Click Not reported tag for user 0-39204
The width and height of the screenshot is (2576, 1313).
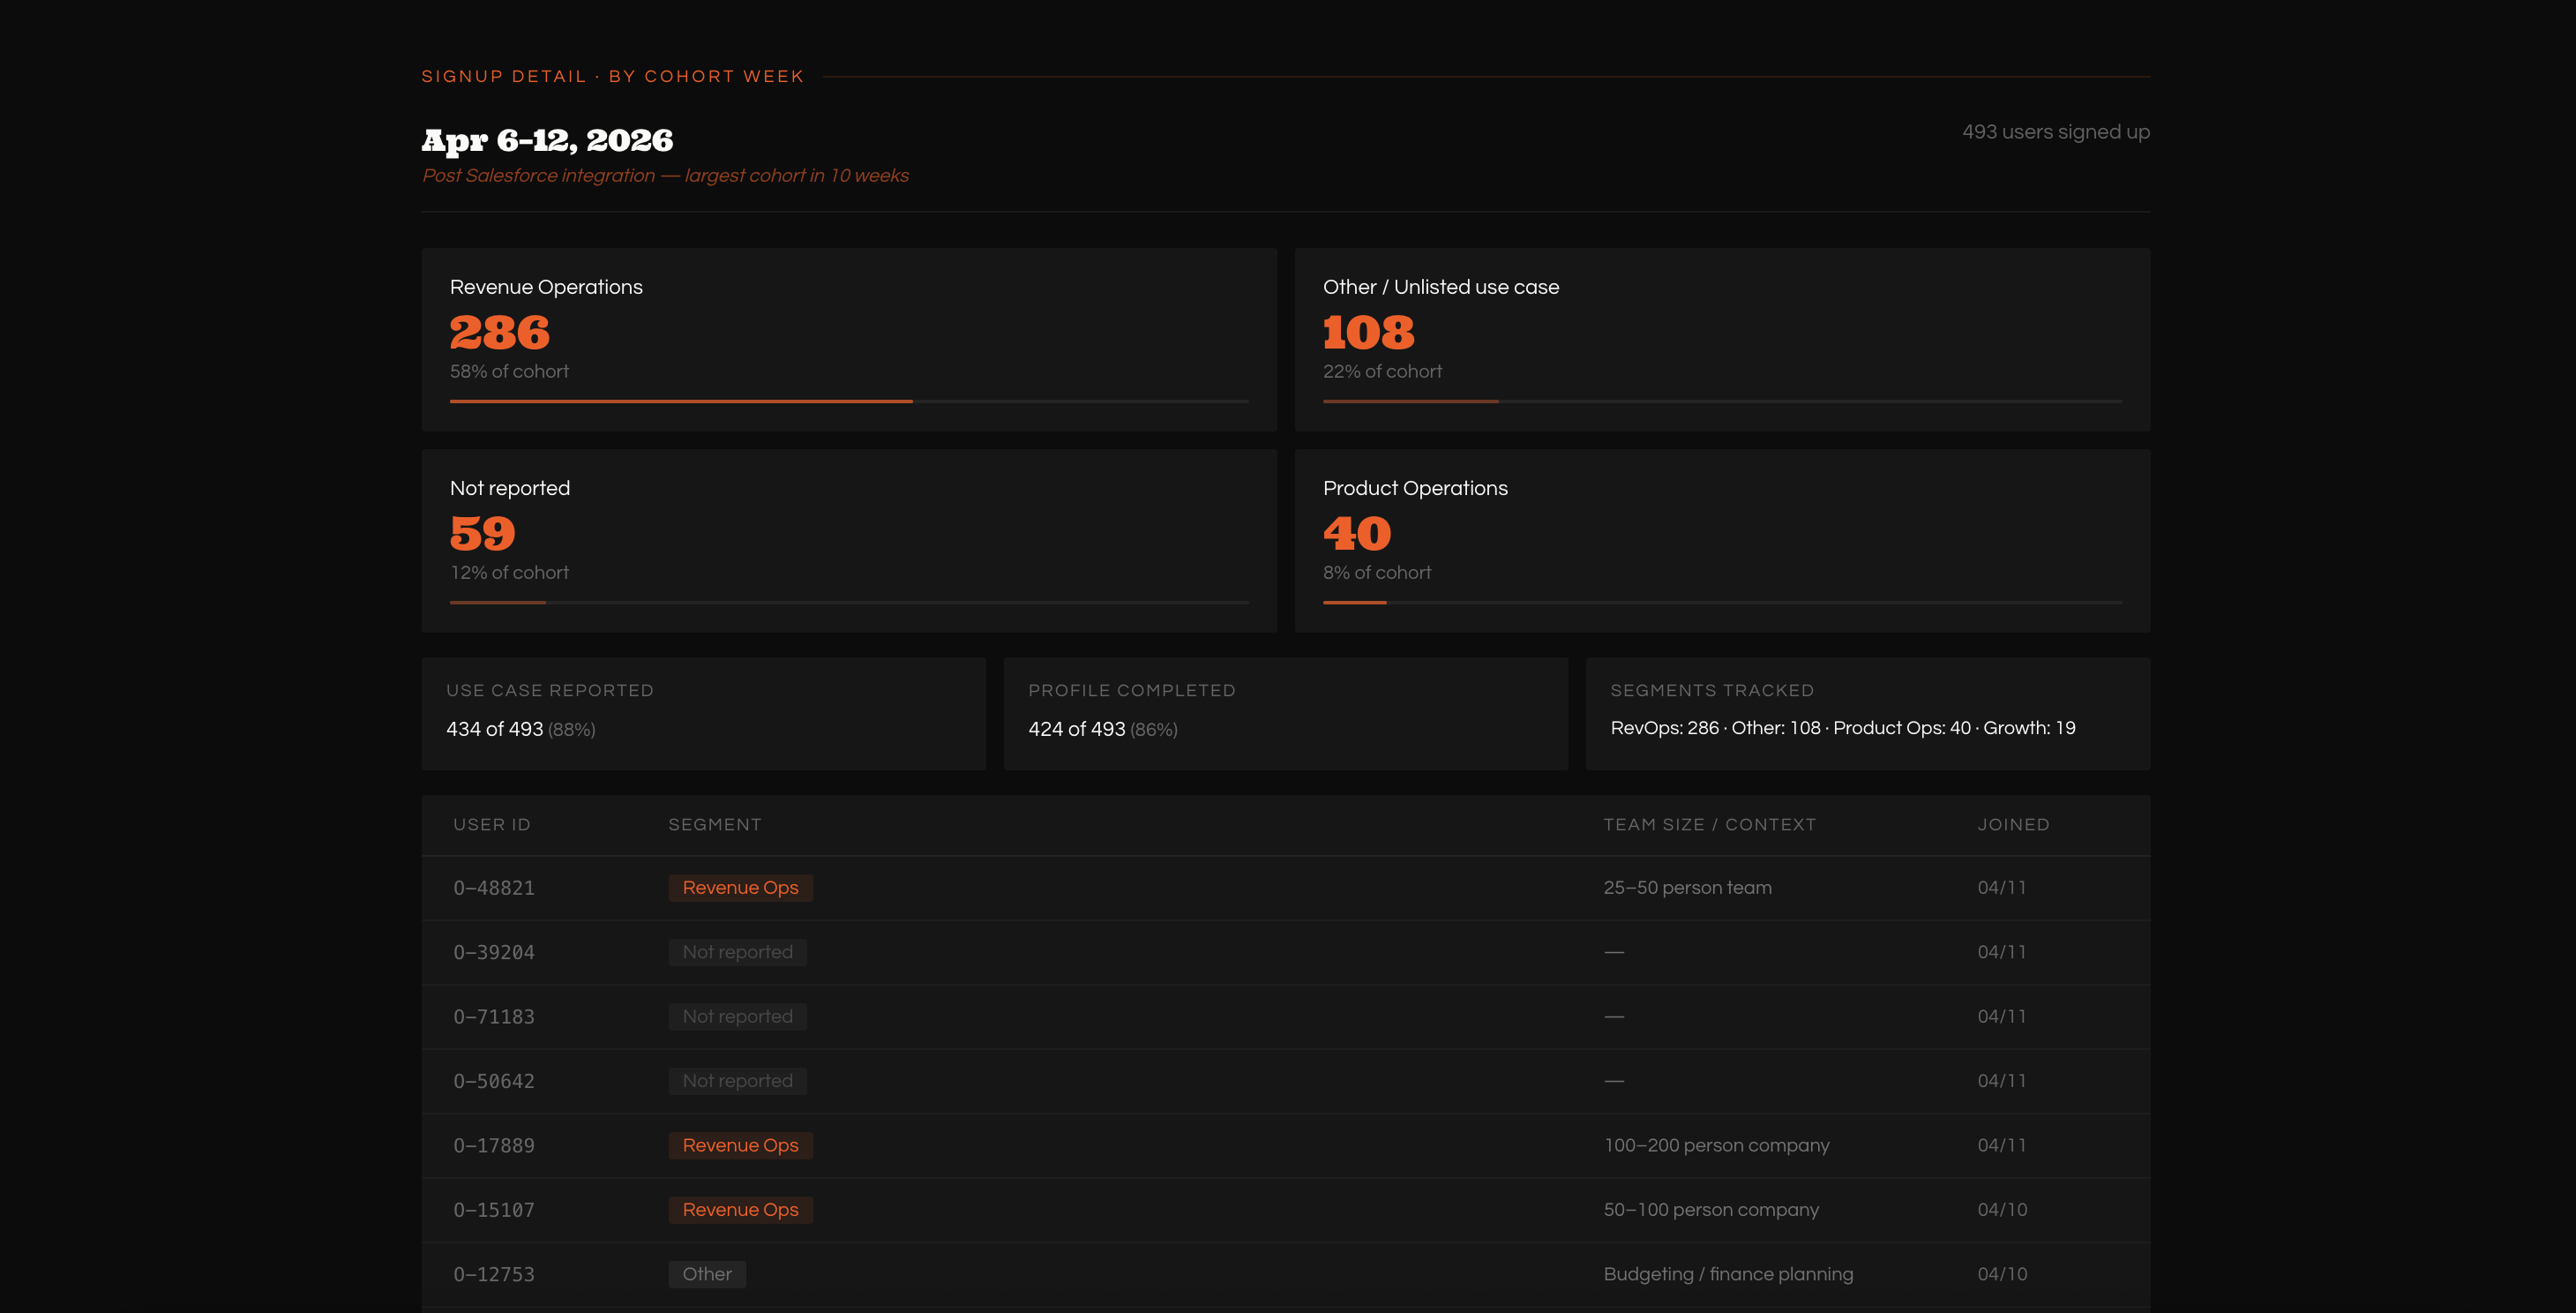[x=738, y=952]
